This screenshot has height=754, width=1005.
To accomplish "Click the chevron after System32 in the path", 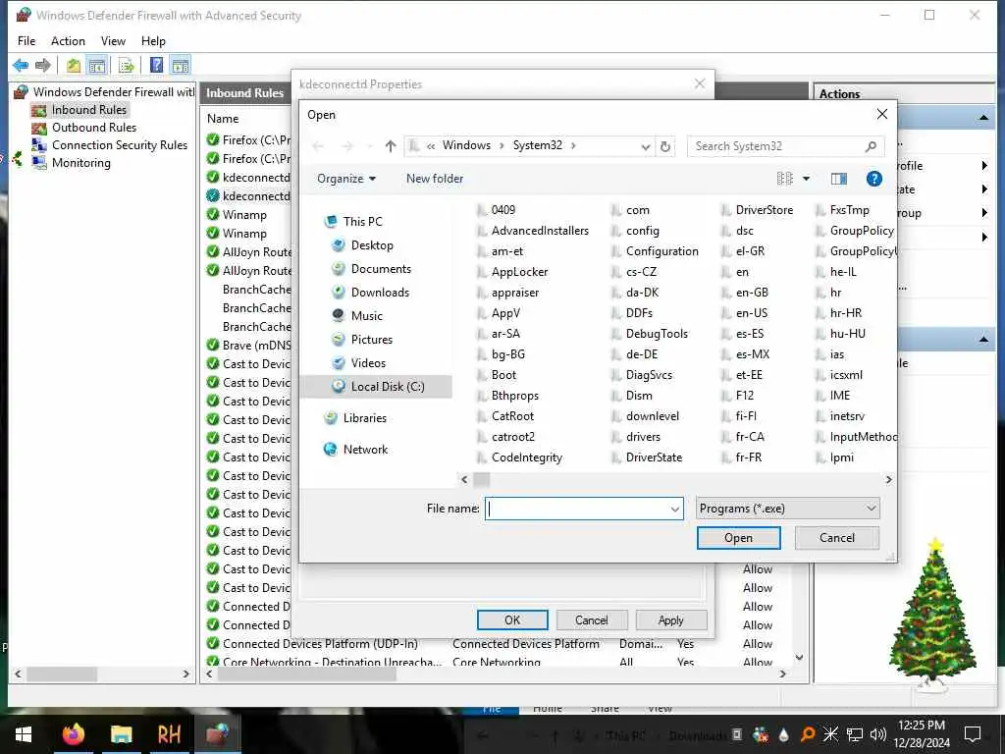I will tap(573, 145).
